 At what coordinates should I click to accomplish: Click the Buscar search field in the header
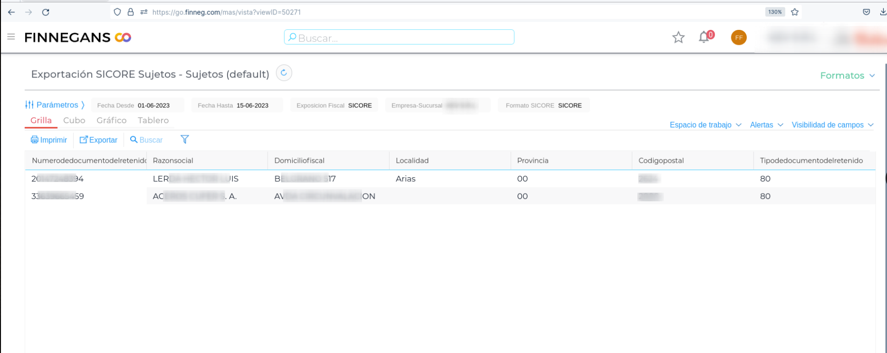coord(399,38)
